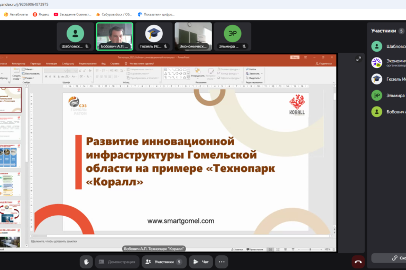Click Гюзель graduation cap avatar tile
This screenshot has width=406, height=270.
coord(153,36)
